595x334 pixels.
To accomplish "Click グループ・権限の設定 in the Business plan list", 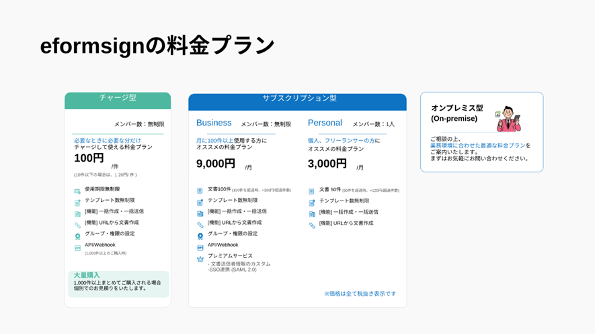I will tap(232, 233).
